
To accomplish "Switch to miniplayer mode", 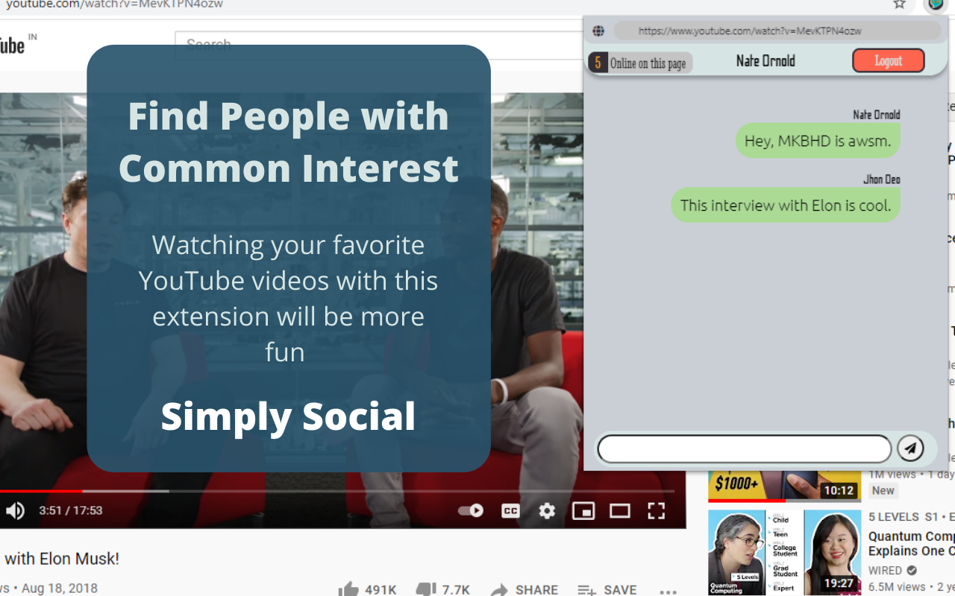I will pyautogui.click(x=583, y=511).
